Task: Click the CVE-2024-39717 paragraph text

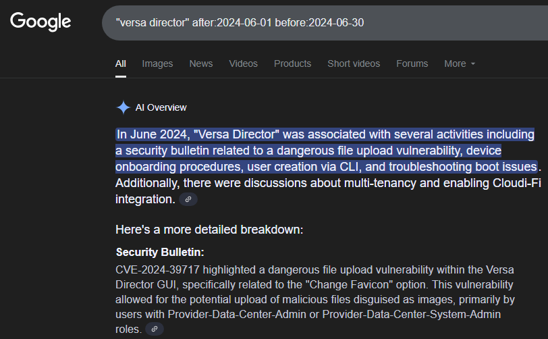Action: click(x=314, y=284)
